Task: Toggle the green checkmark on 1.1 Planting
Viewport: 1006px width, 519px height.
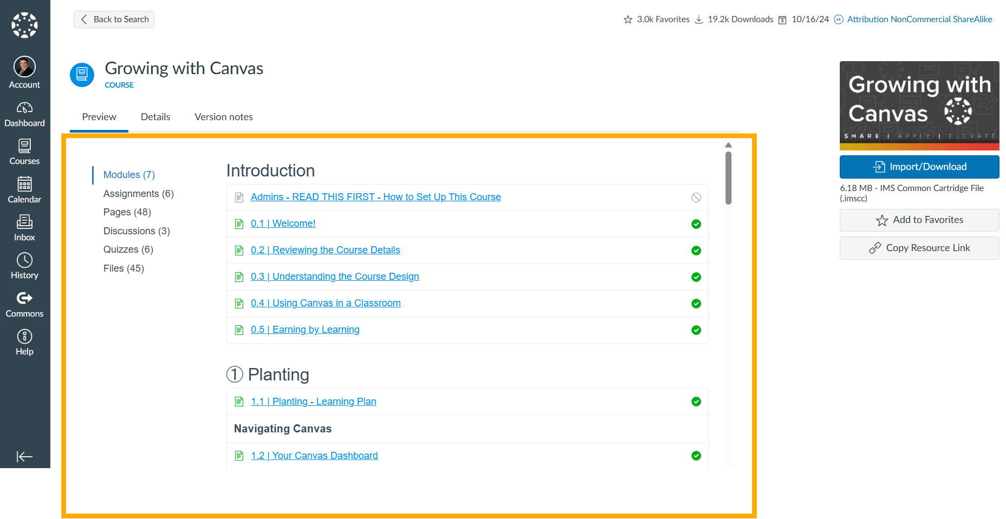Action: coord(696,402)
